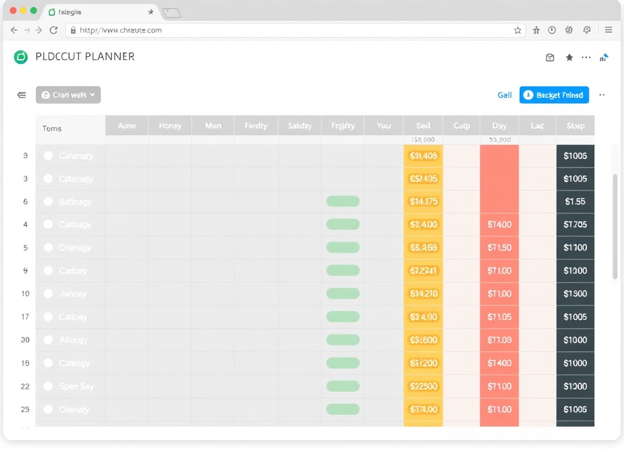This screenshot has height=468, width=624.
Task: Go back using the browser back arrow
Action: point(14,30)
